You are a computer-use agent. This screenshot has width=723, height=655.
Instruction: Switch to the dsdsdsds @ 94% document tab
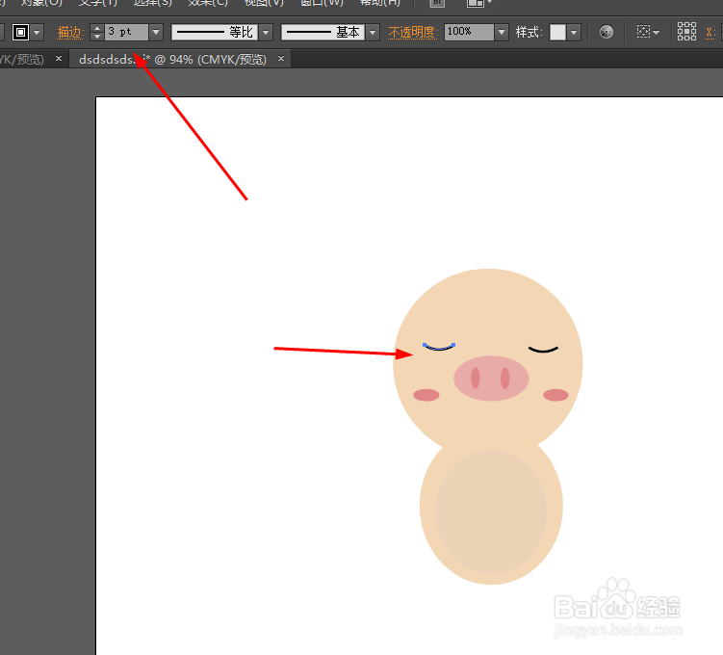click(173, 59)
